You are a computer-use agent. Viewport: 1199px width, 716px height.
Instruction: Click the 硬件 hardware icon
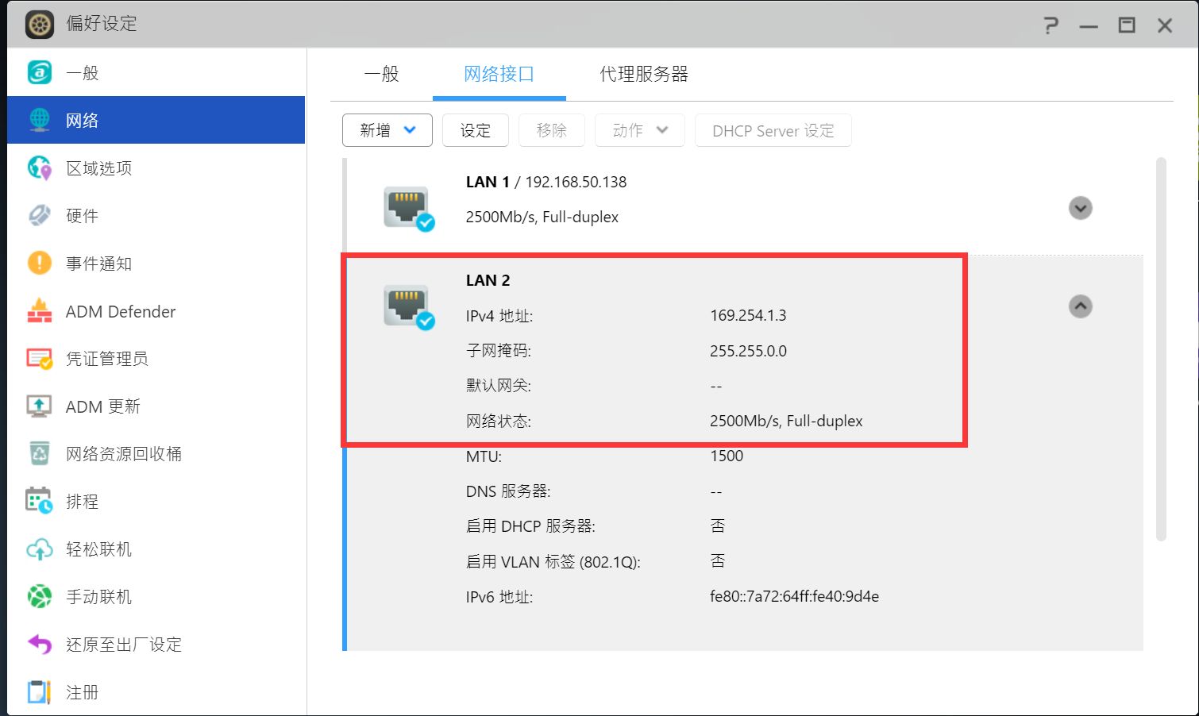[x=40, y=215]
